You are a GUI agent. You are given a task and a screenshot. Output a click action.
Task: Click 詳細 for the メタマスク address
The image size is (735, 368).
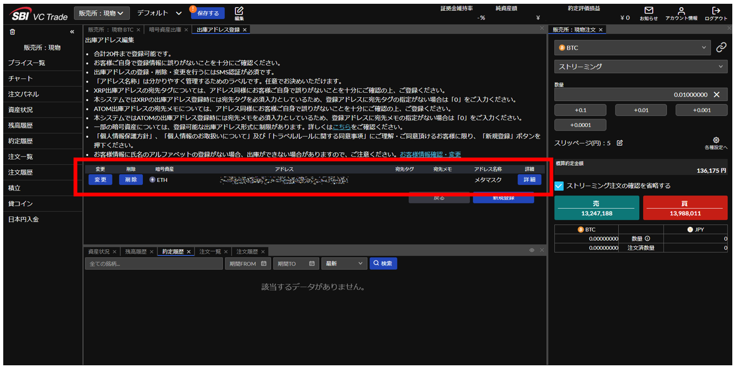[529, 180]
